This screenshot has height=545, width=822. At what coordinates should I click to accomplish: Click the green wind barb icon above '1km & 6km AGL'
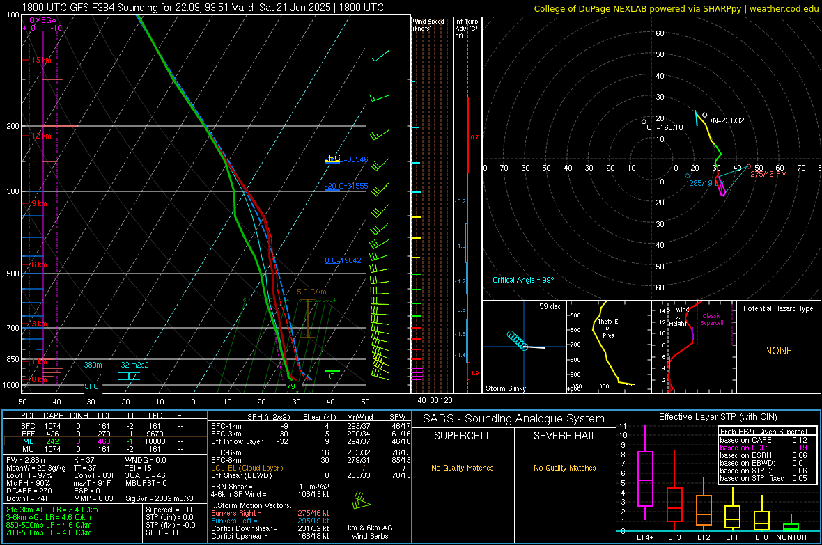click(361, 500)
